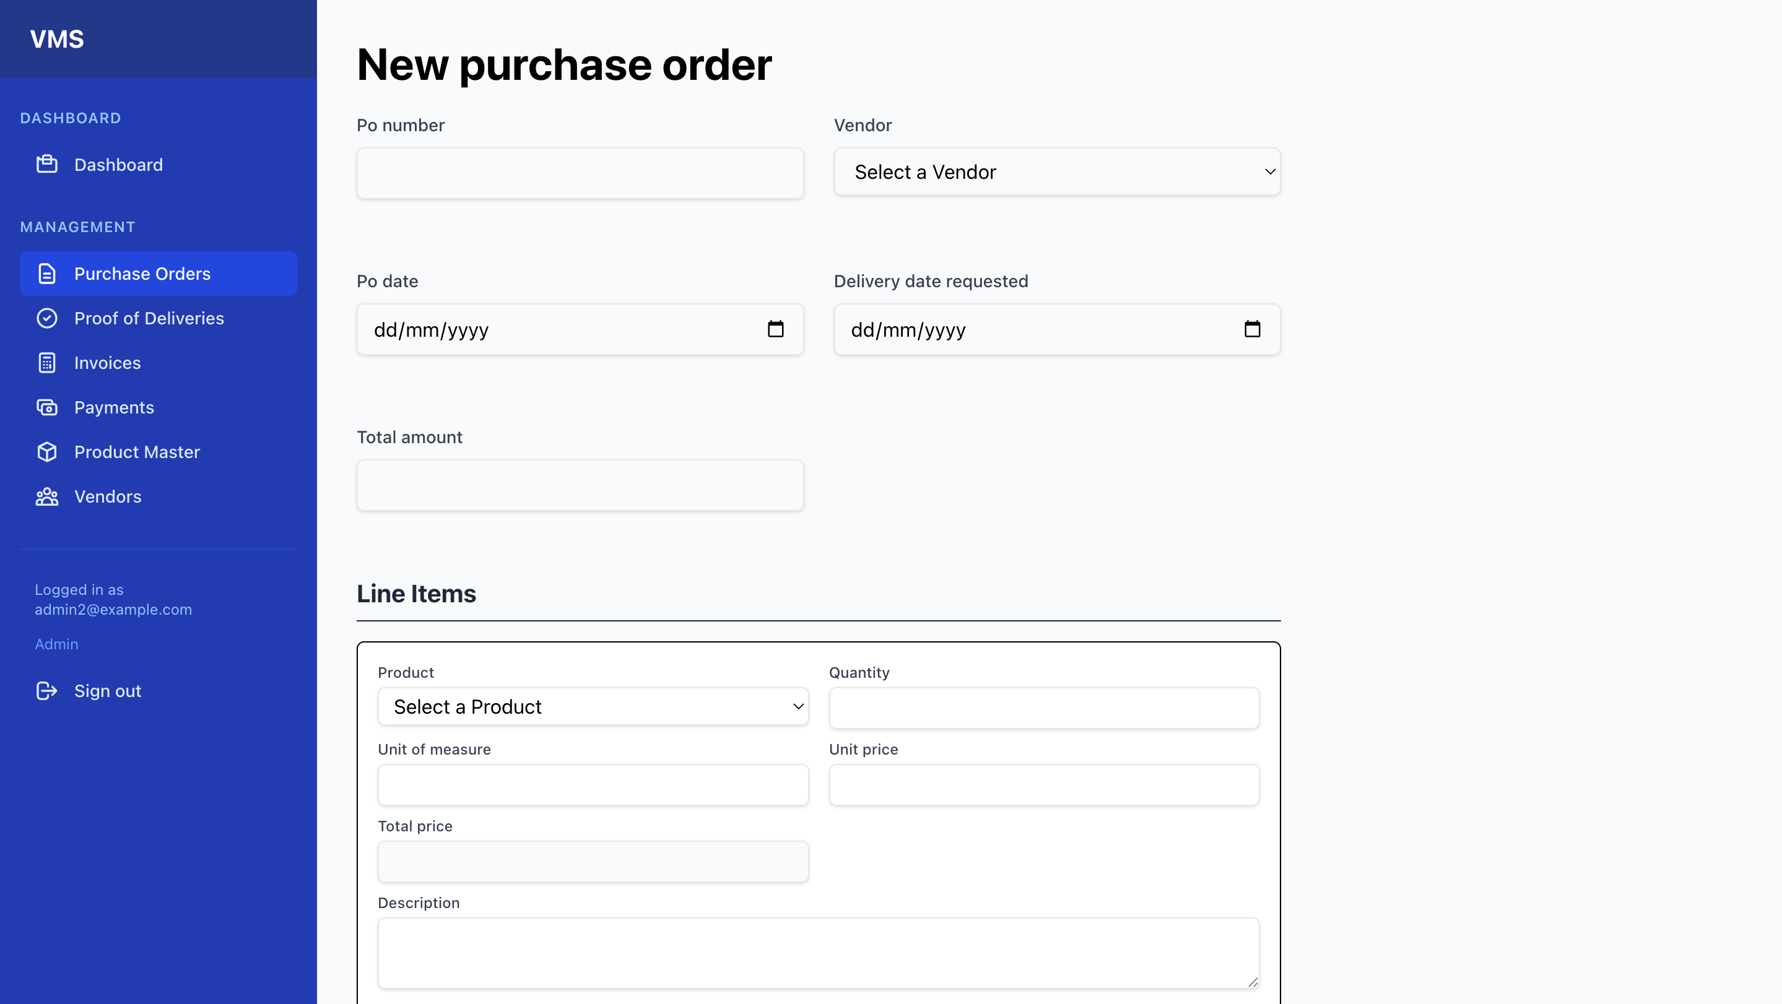
Task: Click the Payments cash icon
Action: (46, 407)
